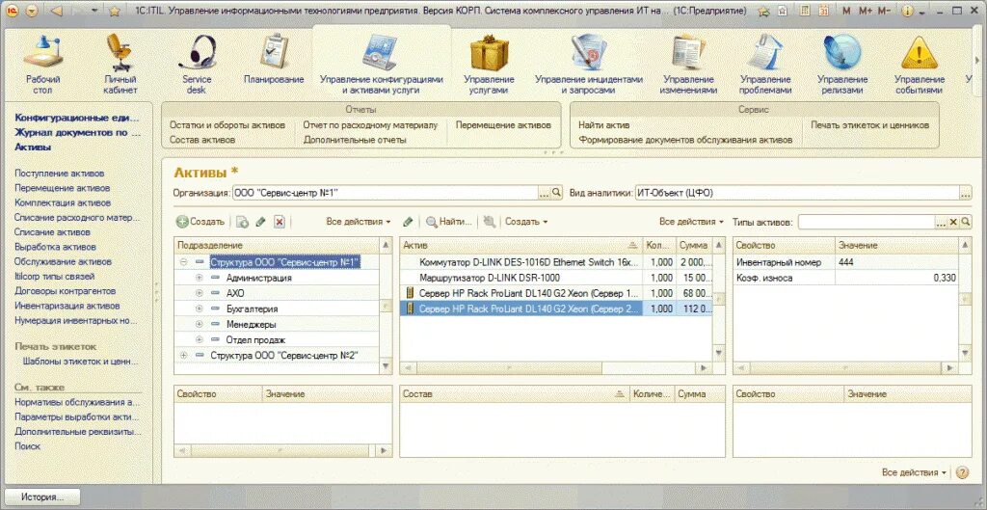Open the main menu orange dropdown button

pos(32,11)
